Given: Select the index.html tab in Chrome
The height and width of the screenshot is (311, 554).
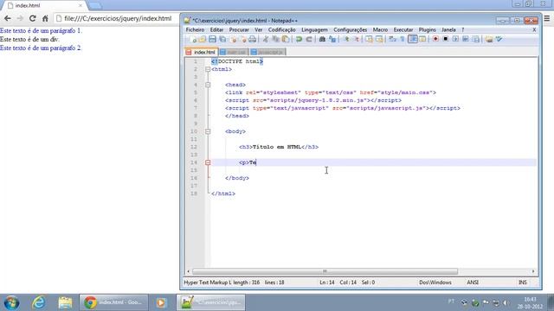Looking at the screenshot, I should coord(44,6).
